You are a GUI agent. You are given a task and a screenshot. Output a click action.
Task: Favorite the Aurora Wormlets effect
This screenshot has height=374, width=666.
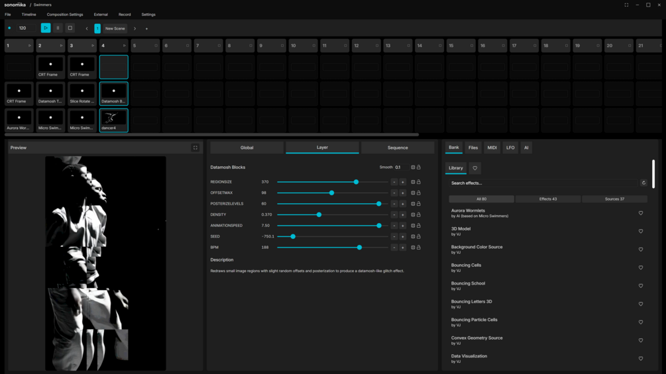(641, 213)
